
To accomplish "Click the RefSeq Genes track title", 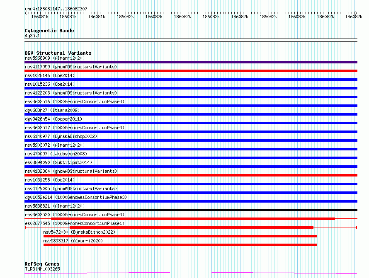I will point(42,264).
